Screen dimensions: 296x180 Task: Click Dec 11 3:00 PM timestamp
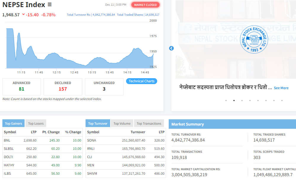pyautogui.click(x=116, y=4)
